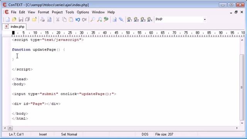Click 'Ln 7, Col 1' in status bar
The width and height of the screenshot is (247, 139).
point(16,134)
